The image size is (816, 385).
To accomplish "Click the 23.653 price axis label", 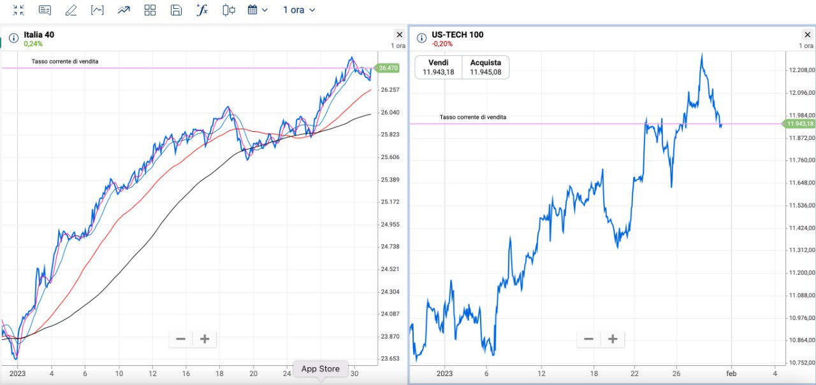I will (390, 358).
